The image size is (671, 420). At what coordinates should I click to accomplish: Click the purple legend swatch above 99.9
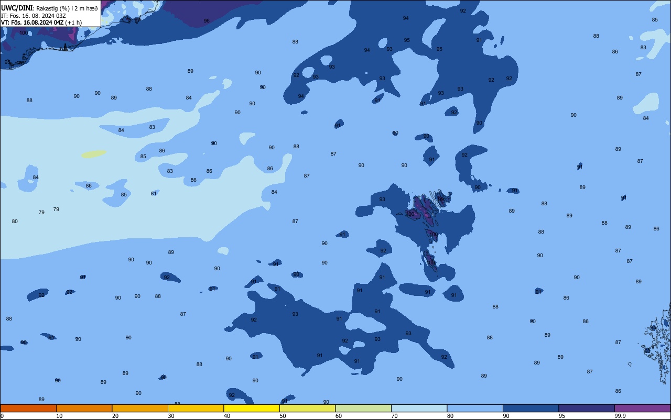click(x=642, y=408)
